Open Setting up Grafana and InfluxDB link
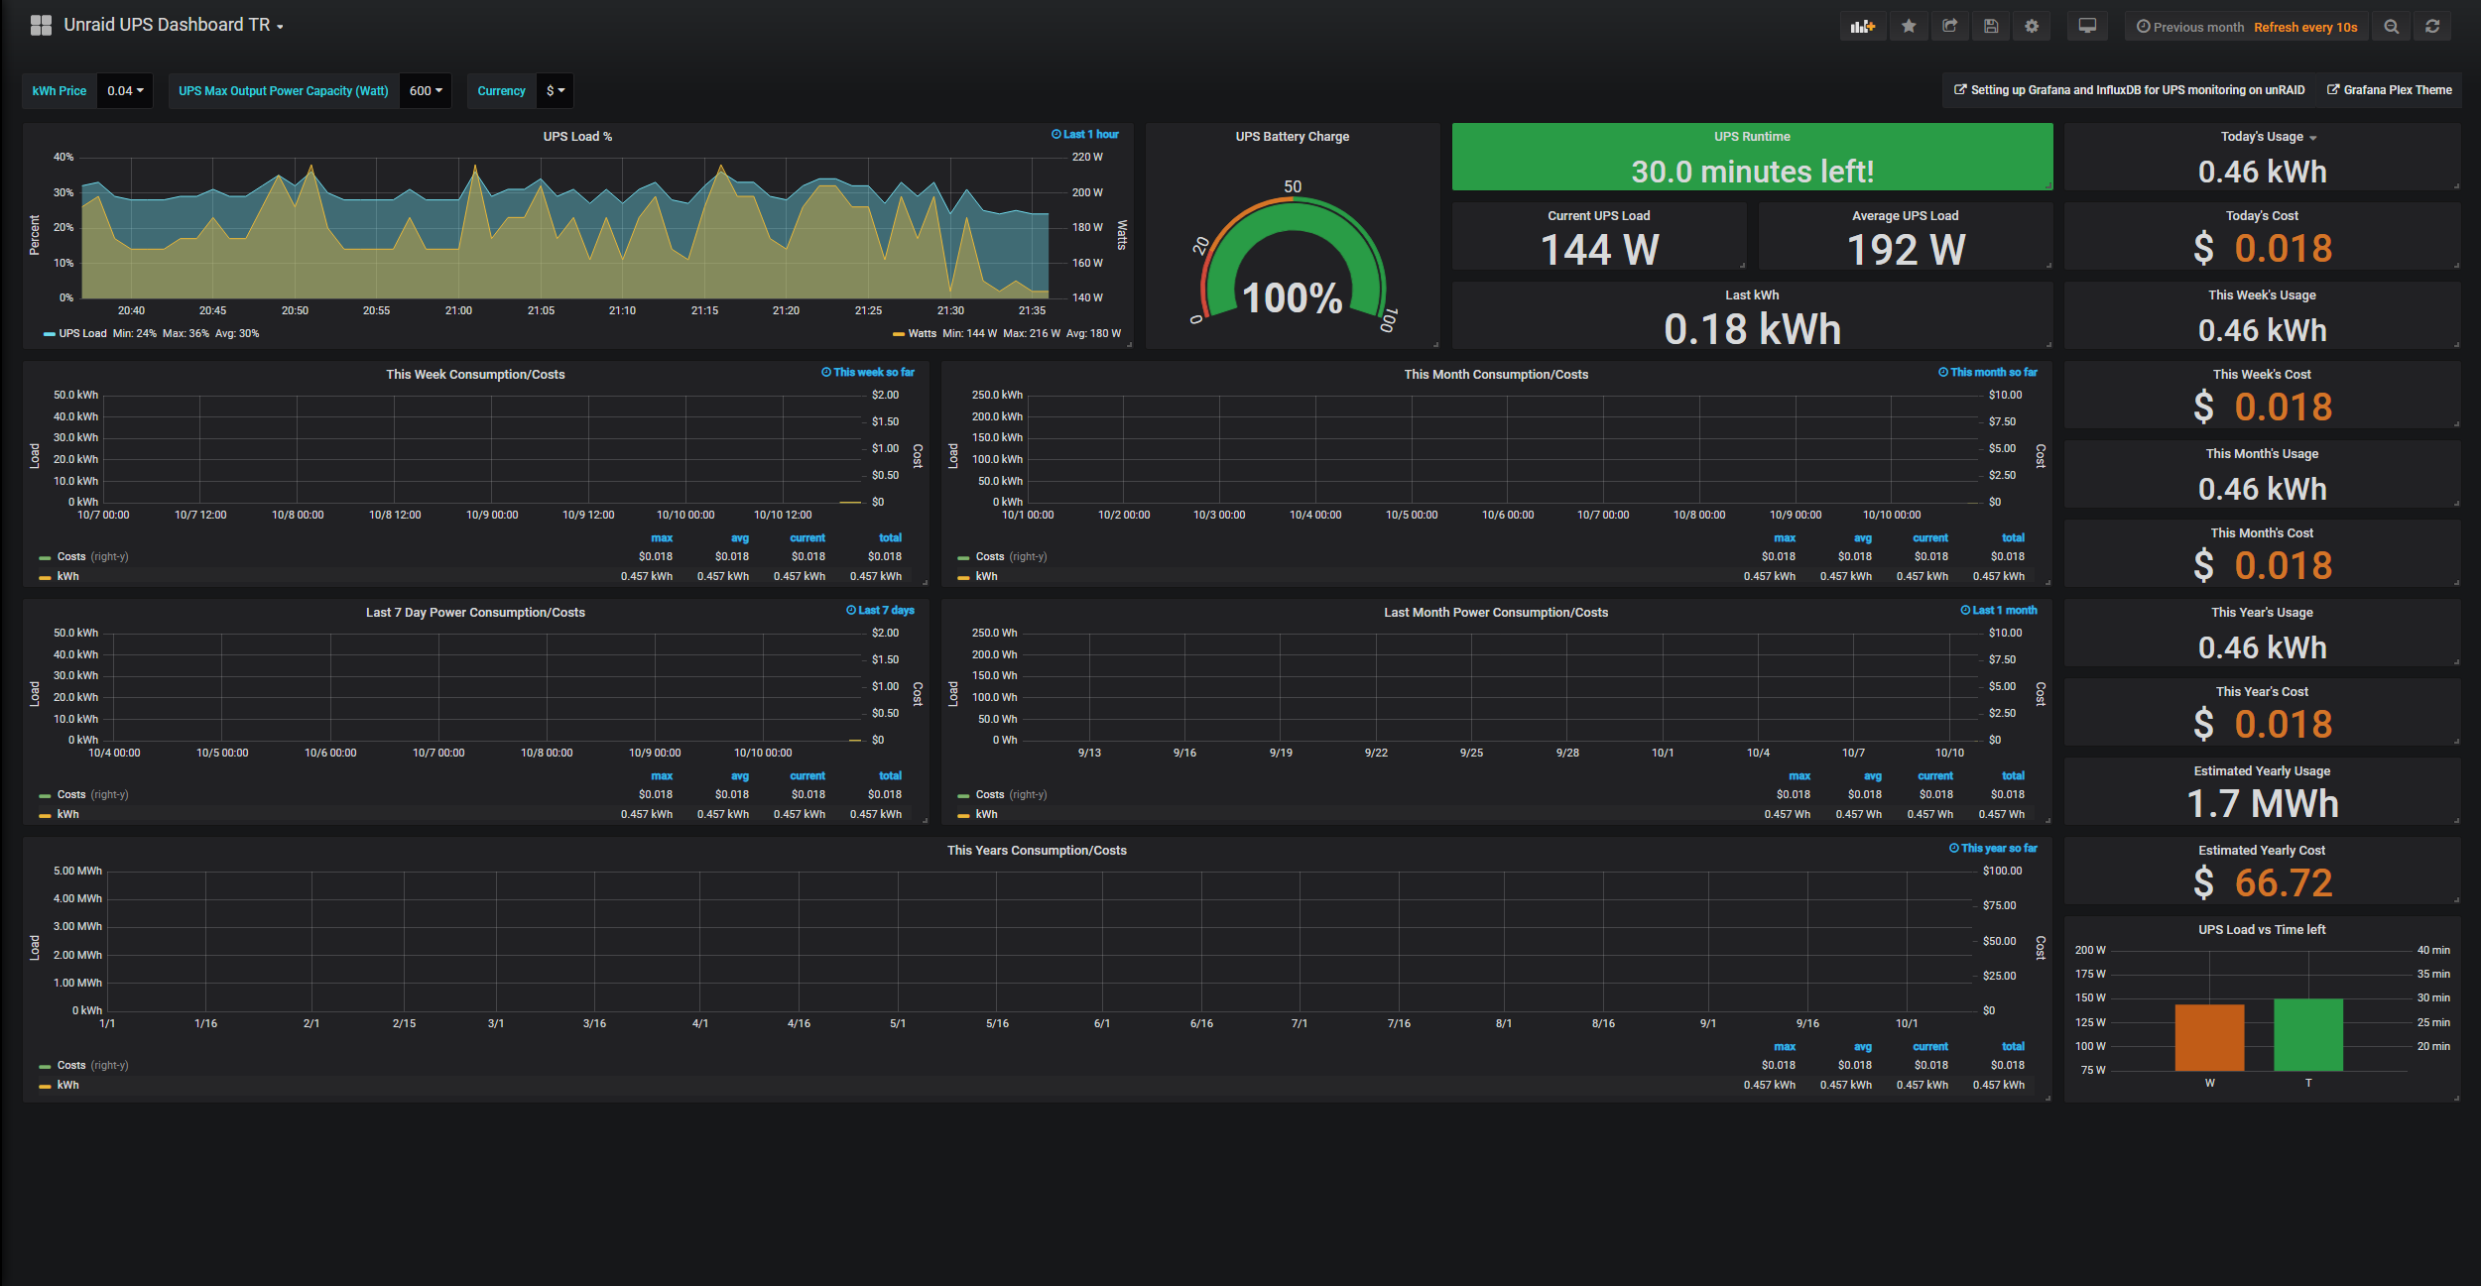The width and height of the screenshot is (2481, 1286). coord(2136,90)
